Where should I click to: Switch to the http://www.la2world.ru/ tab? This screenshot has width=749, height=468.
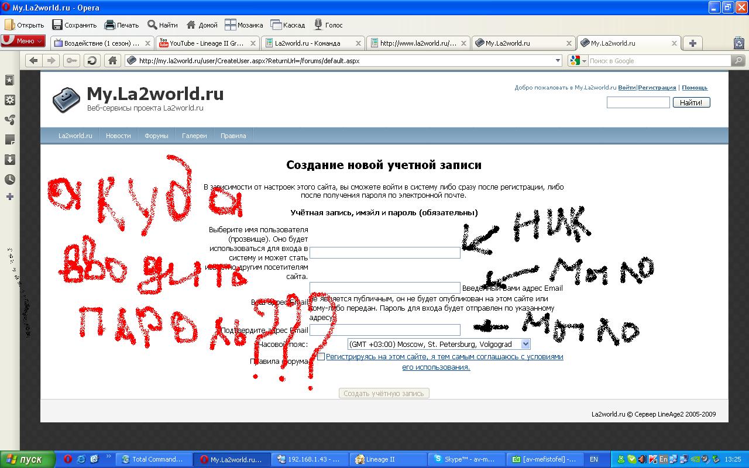click(x=418, y=43)
